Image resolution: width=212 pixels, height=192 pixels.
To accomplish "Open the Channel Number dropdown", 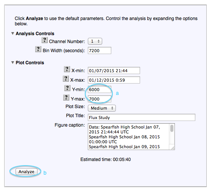I will pos(95,41).
